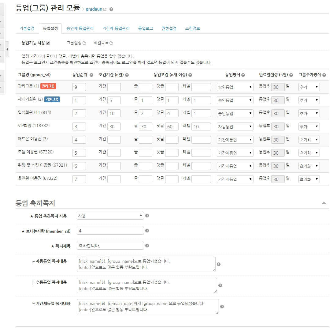This screenshot has height=328, width=333.
Task: Toggle 등업기능 사용 checkbox
Action: click(x=48, y=43)
